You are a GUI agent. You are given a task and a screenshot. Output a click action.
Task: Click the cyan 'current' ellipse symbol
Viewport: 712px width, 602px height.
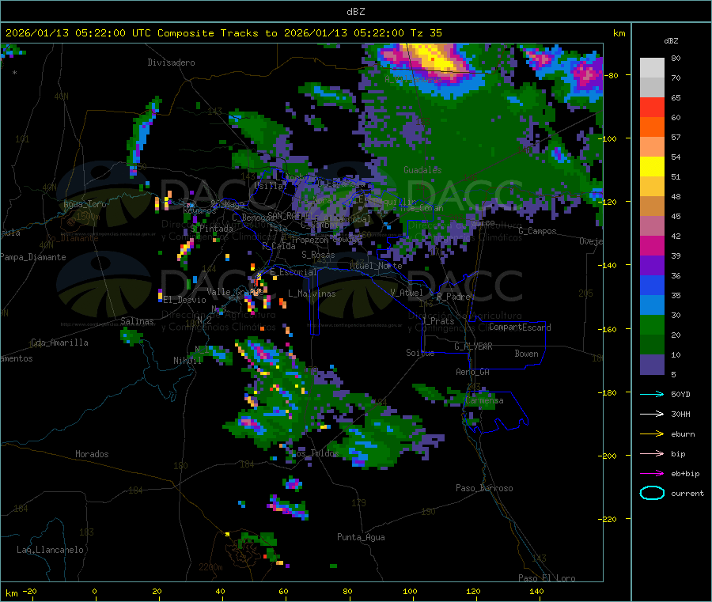pyautogui.click(x=652, y=493)
